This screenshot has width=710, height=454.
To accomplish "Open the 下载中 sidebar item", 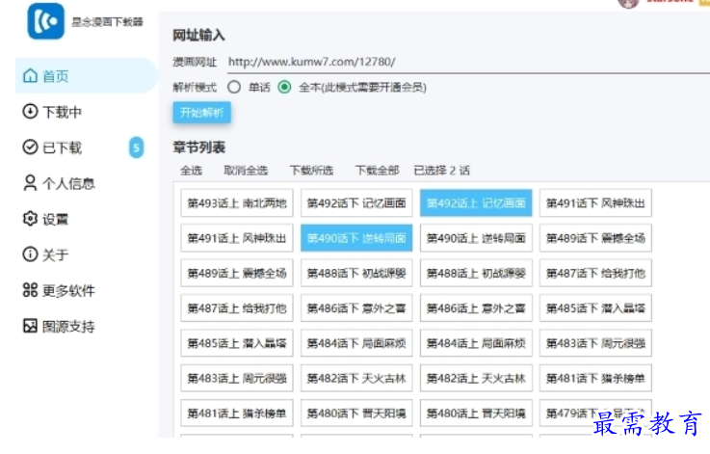I will tap(87, 112).
